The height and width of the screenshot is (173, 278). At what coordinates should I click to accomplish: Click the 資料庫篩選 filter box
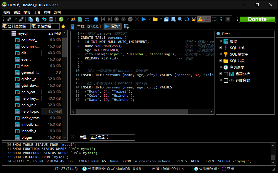pyautogui.click(x=16, y=26)
